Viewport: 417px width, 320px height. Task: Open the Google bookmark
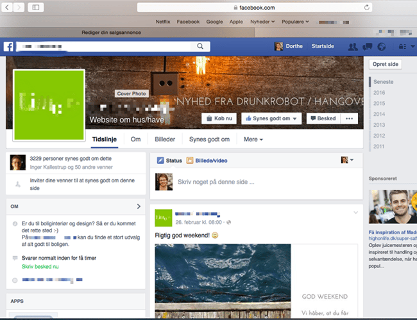point(214,22)
